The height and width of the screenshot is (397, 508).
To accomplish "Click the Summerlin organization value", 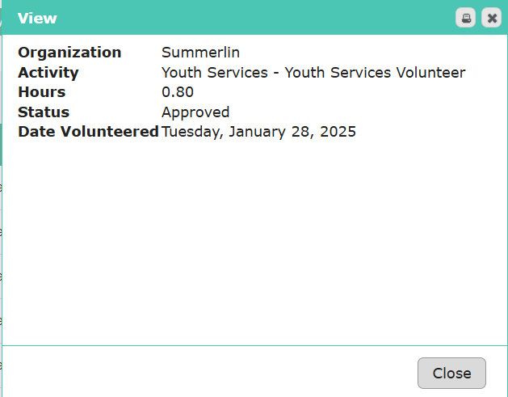I will point(200,53).
